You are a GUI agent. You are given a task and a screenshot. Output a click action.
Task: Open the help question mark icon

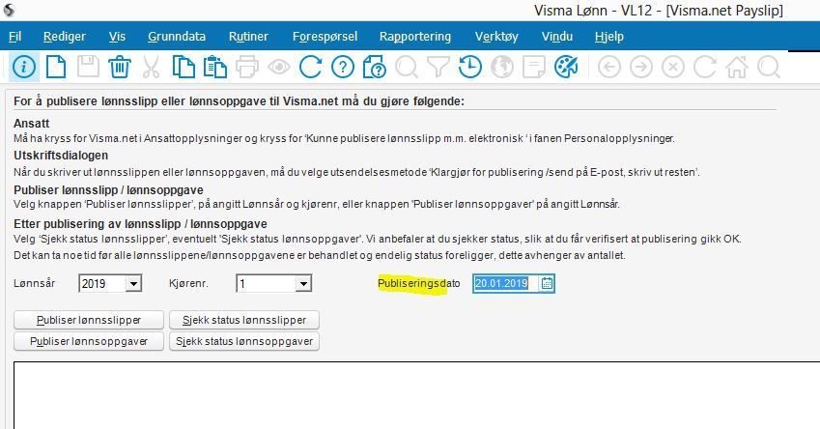pyautogui.click(x=343, y=67)
